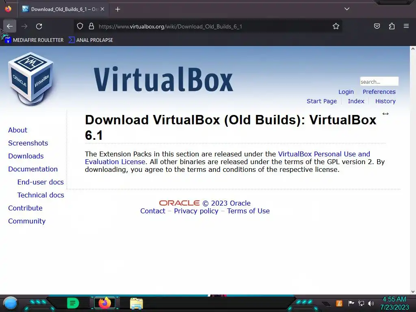
Task: Click the Firefox taskbar icon
Action: (105, 303)
